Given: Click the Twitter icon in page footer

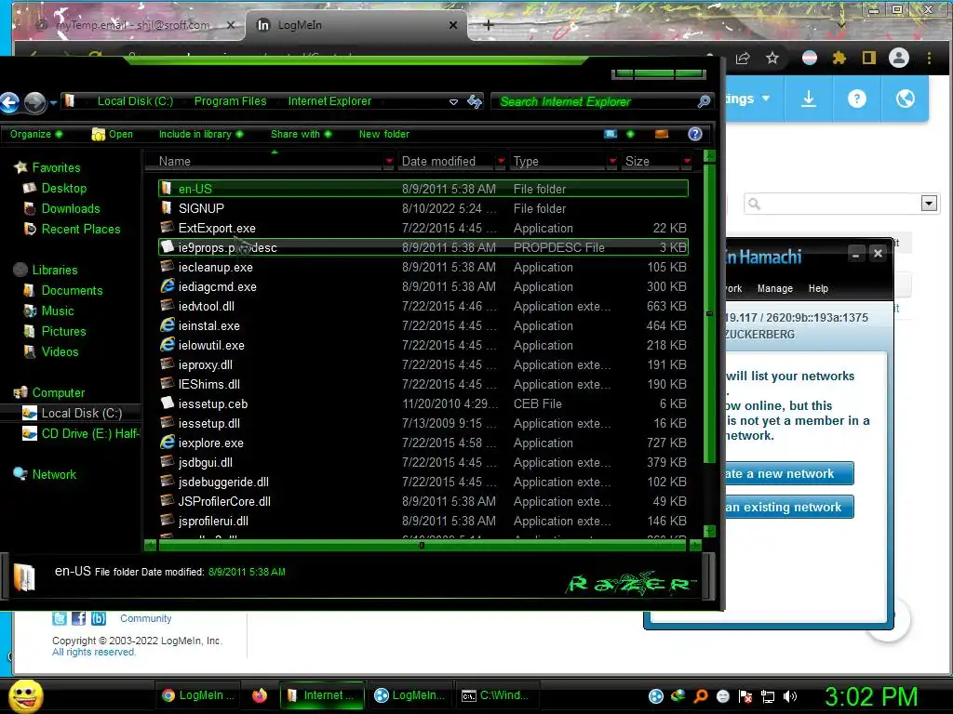Looking at the screenshot, I should click(60, 618).
